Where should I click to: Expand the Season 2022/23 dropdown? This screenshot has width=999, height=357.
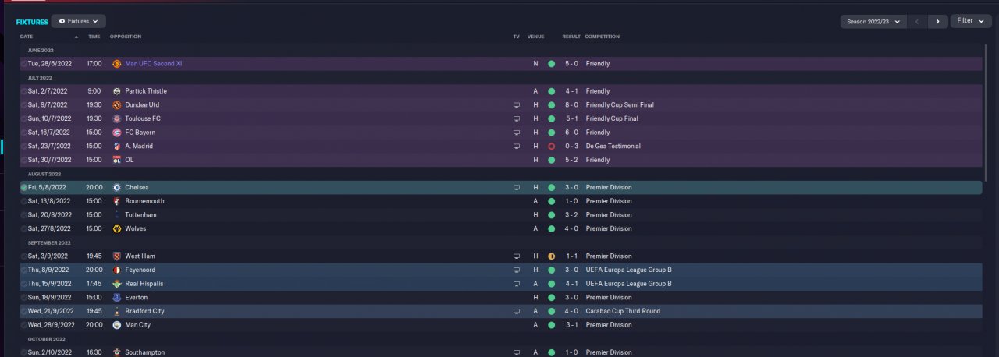(873, 22)
